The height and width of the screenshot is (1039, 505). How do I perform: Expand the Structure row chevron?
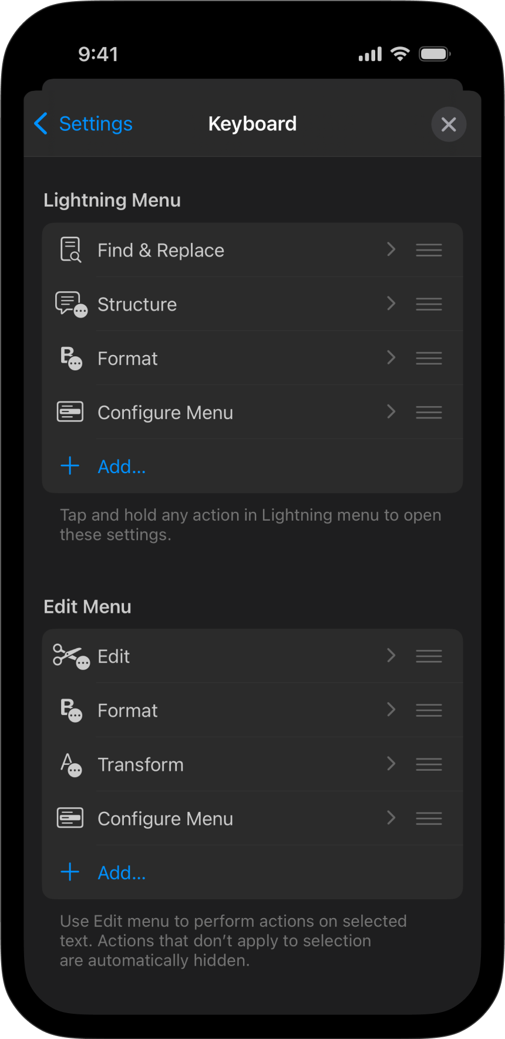click(x=391, y=303)
